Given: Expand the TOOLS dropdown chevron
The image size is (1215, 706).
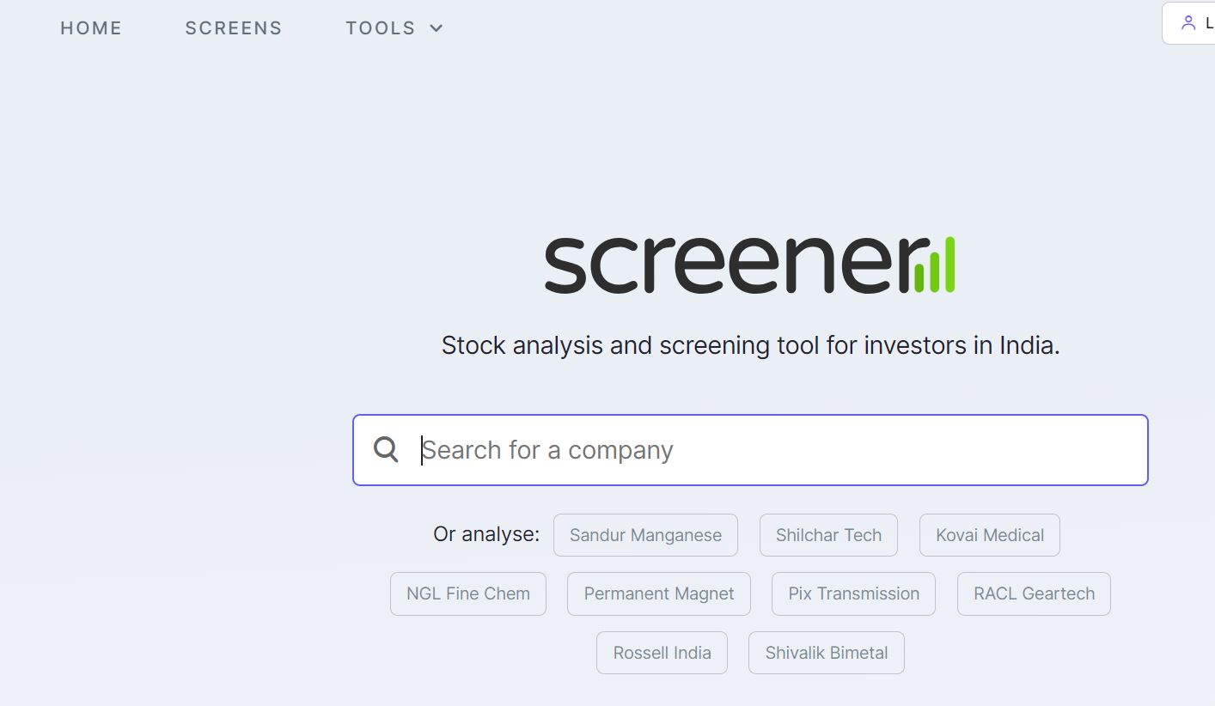Looking at the screenshot, I should (x=437, y=28).
